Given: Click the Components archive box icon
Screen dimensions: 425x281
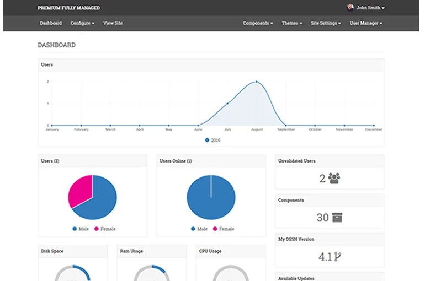Looking at the screenshot, I should [x=337, y=218].
